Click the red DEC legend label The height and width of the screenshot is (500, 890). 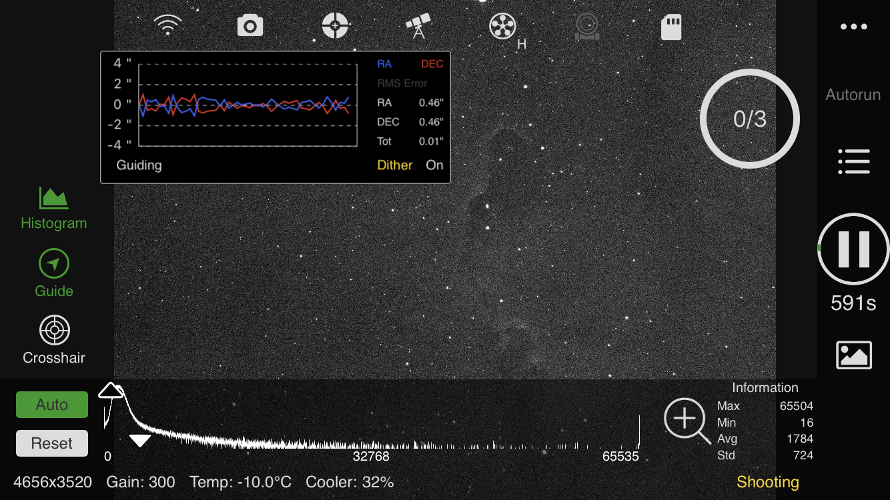(432, 64)
